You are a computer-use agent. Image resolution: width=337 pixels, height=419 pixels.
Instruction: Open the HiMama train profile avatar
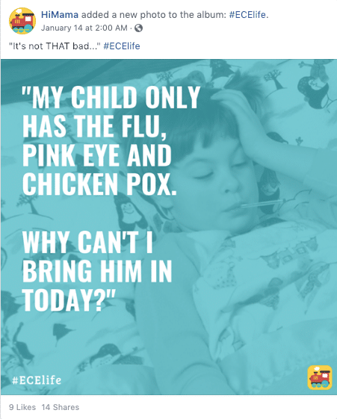pos(22,21)
